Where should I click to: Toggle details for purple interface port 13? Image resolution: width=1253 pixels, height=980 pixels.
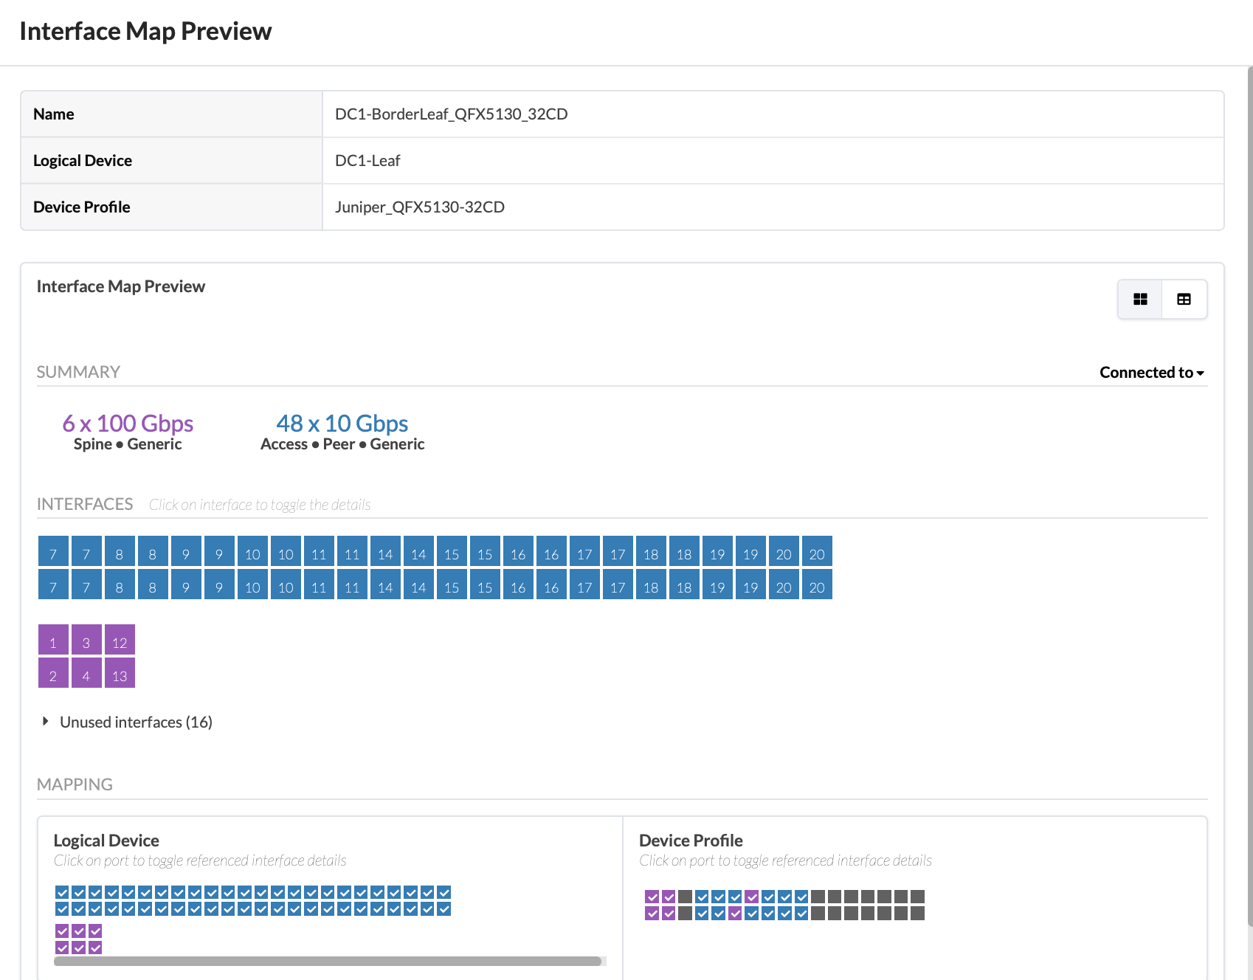point(120,673)
